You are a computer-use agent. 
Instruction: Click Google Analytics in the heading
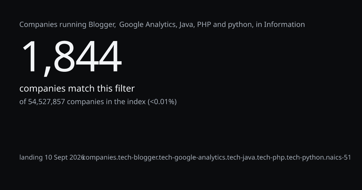tap(147, 25)
